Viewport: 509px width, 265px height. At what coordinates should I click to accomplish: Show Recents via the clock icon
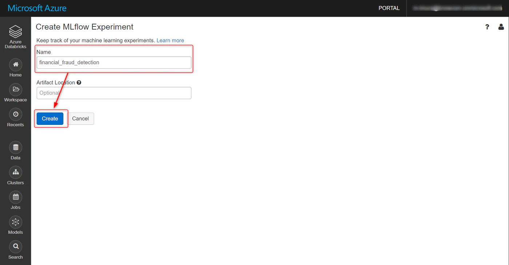pyautogui.click(x=15, y=114)
